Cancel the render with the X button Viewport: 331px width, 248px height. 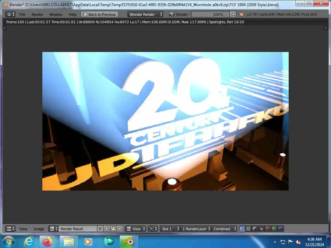233,14
